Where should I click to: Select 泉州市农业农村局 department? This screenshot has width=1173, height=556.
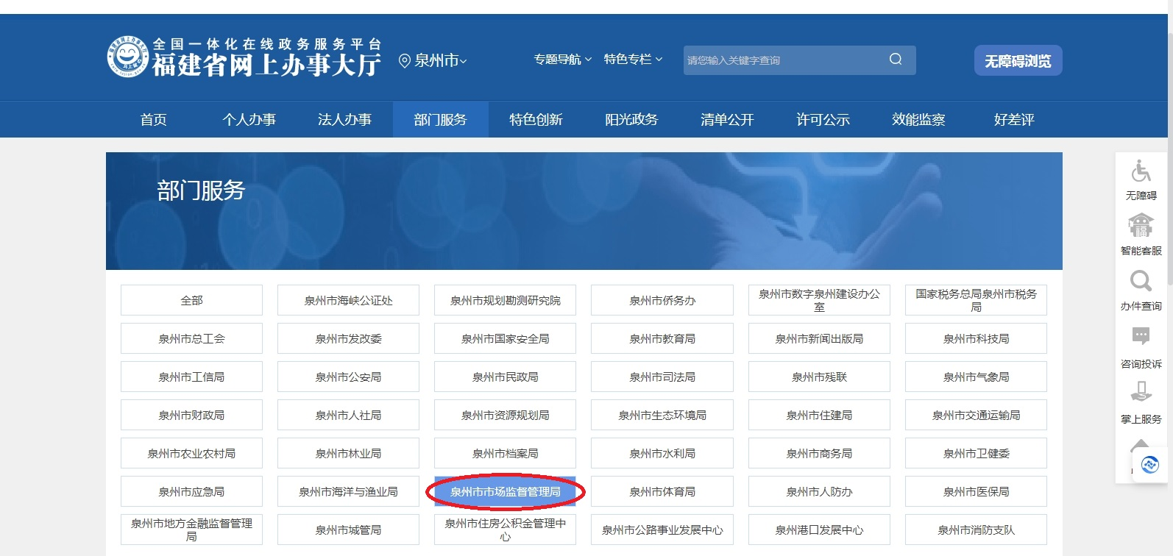(191, 453)
